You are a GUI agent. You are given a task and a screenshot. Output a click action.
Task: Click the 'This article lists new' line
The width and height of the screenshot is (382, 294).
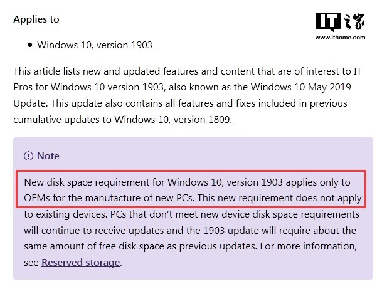(x=188, y=71)
